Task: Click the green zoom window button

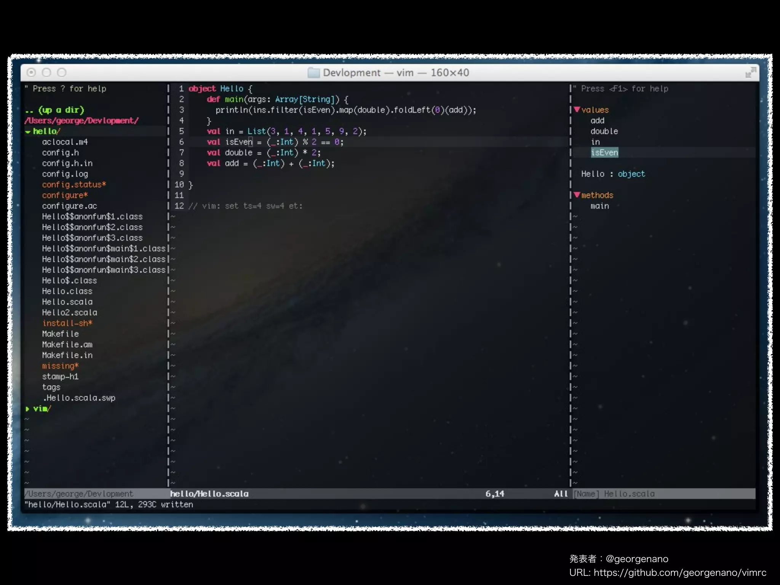Action: tap(62, 72)
